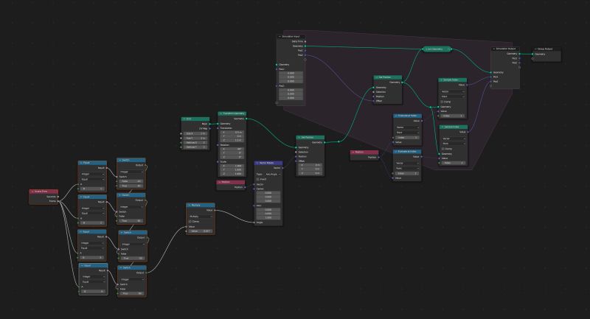
Task: Edit Vector Rotate Center X value field
Action: pyautogui.click(x=268, y=193)
